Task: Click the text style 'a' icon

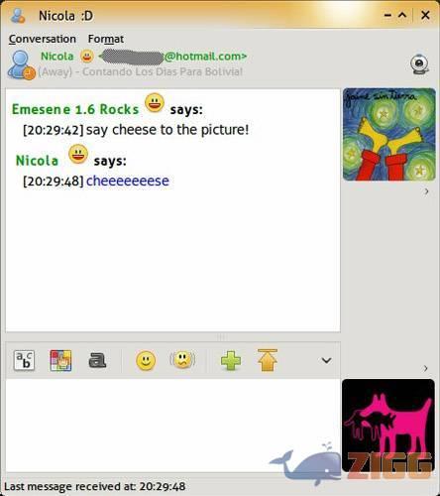Action: tap(97, 360)
